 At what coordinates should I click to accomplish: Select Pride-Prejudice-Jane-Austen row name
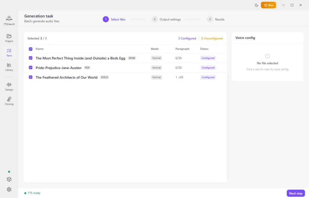point(58,68)
